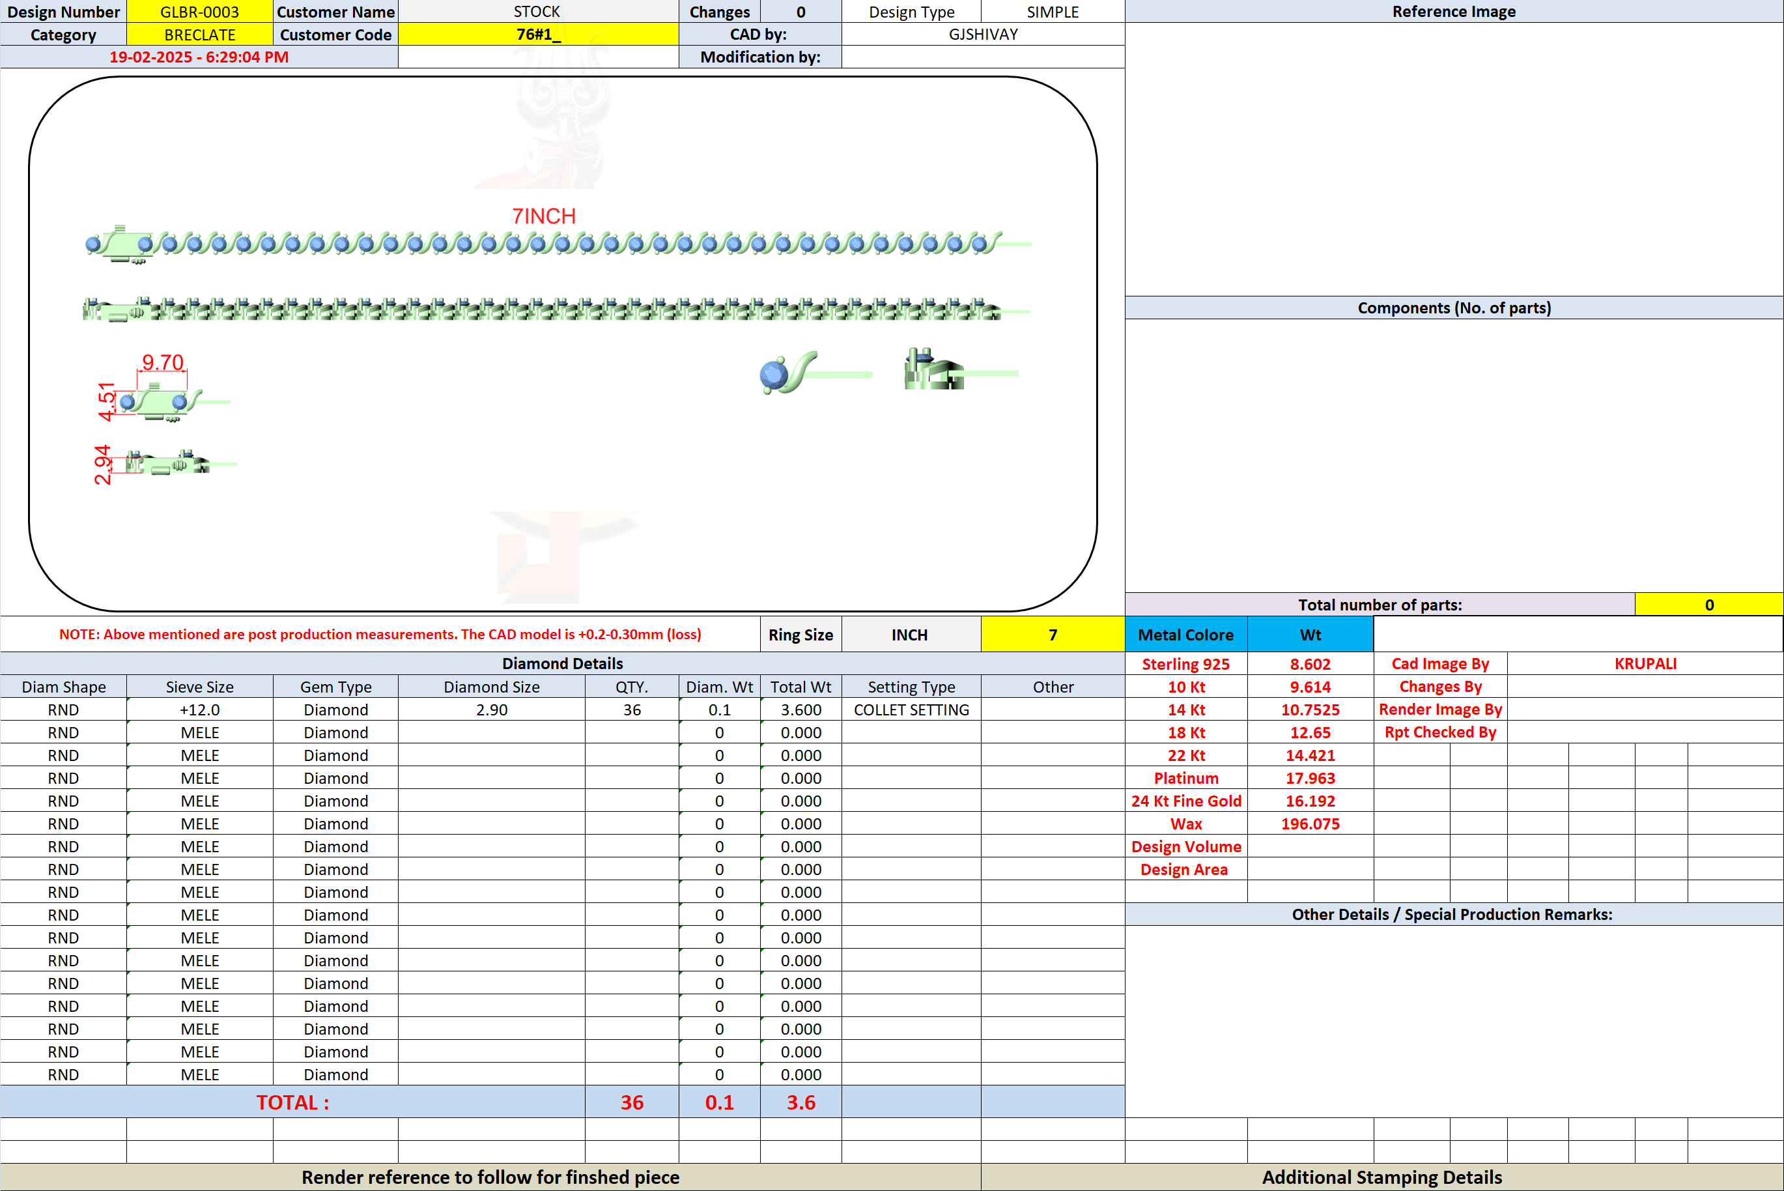Click the Design Area label
The image size is (1784, 1191).
pos(1183,869)
